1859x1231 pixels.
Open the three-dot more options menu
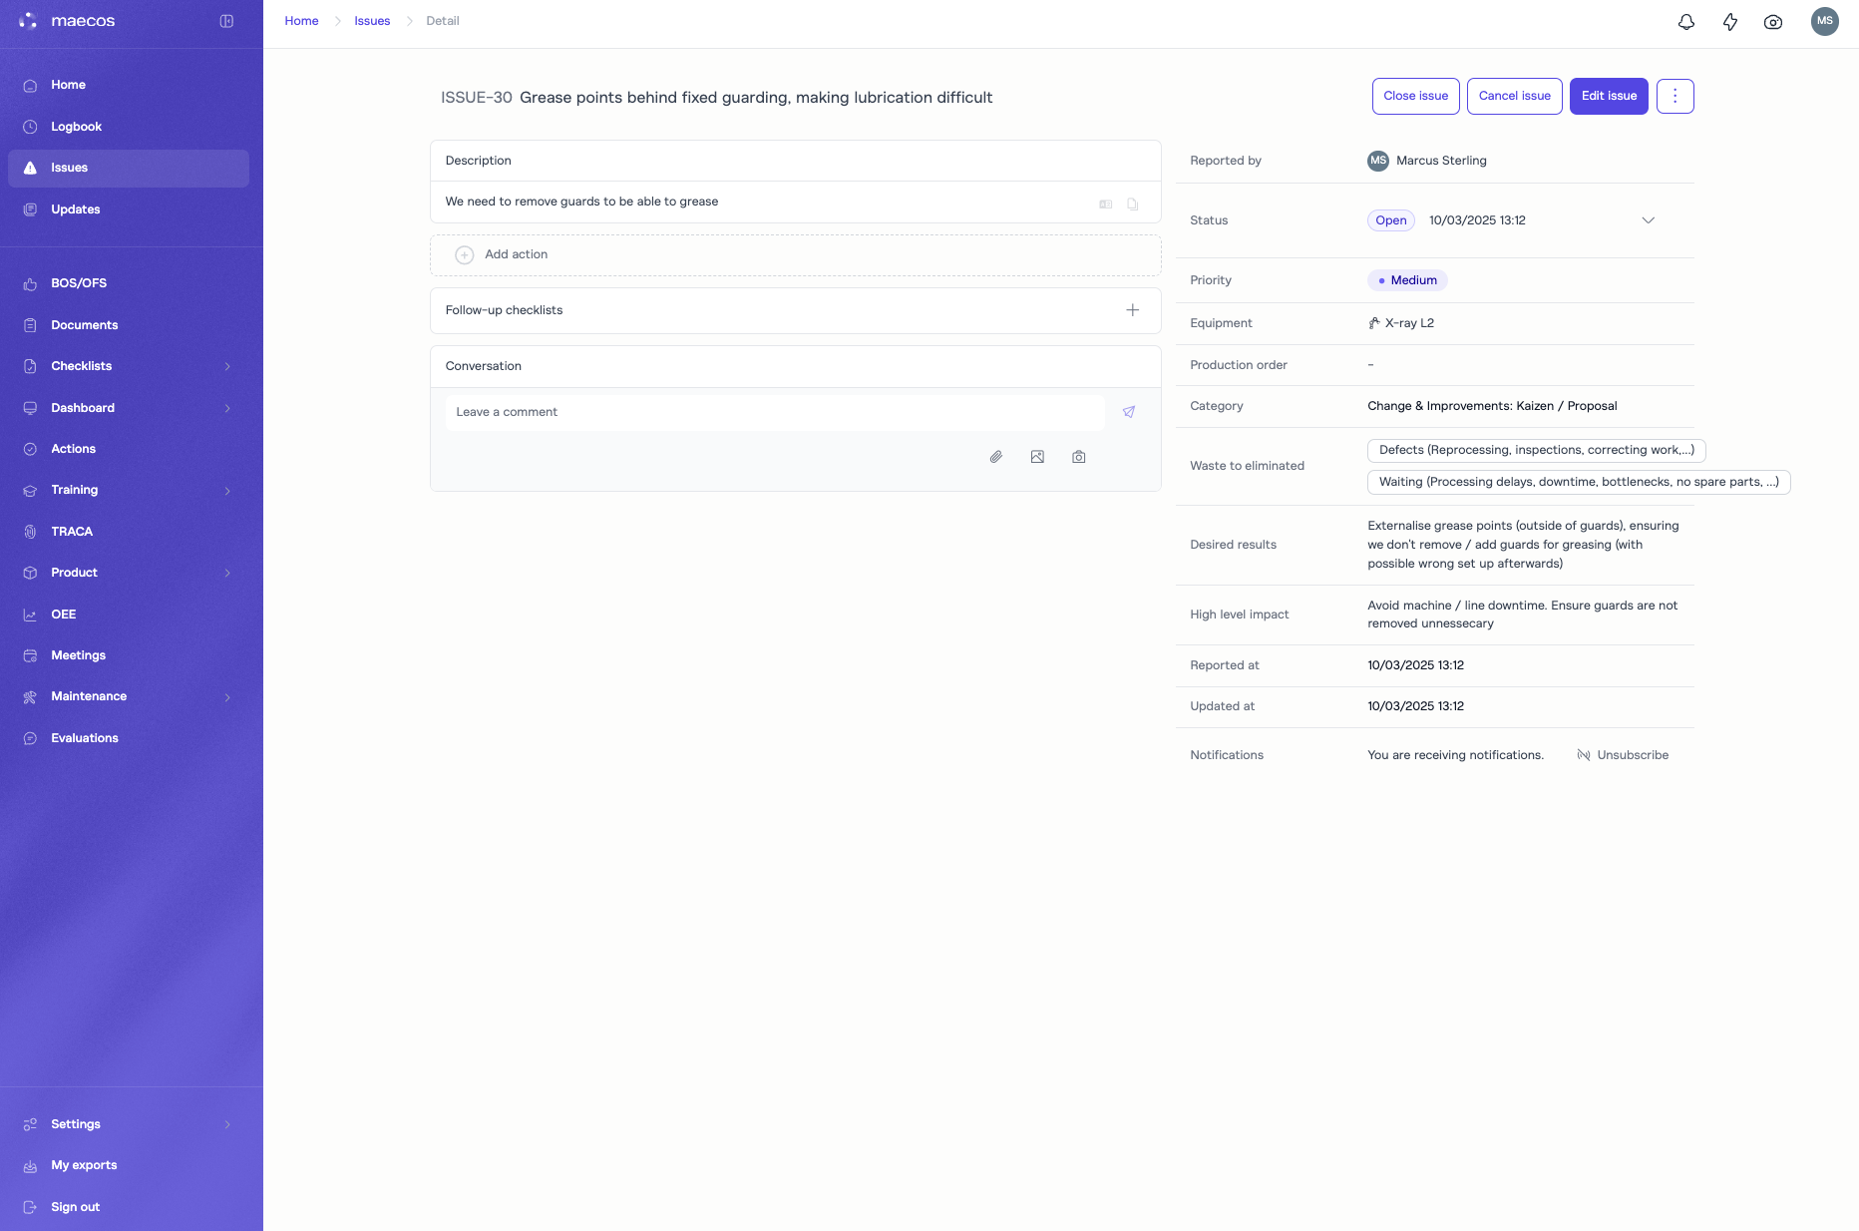1675,97
